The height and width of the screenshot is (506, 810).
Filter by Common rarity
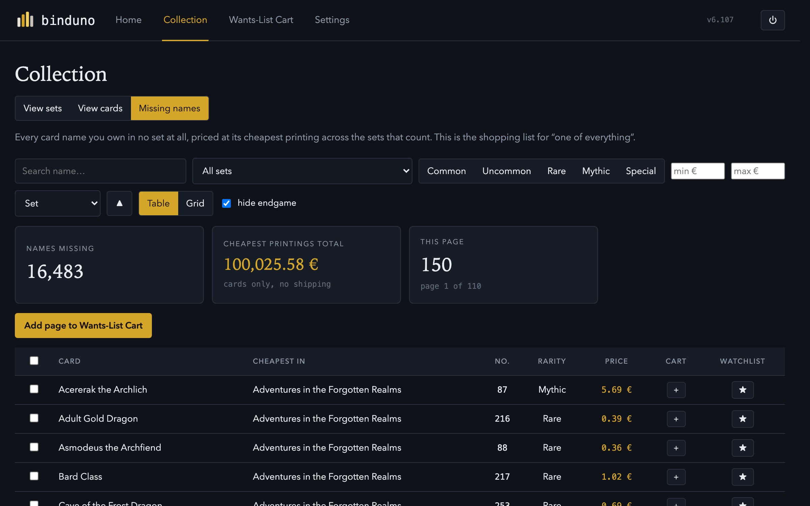[447, 171]
